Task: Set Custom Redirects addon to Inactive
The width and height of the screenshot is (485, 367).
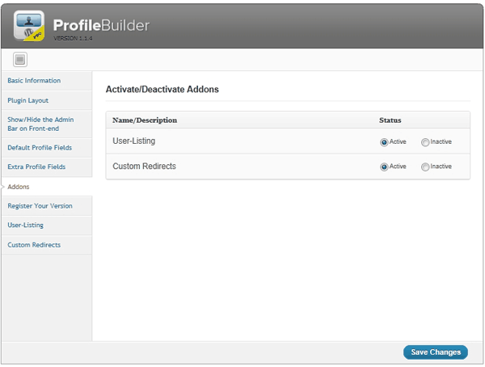Action: [425, 167]
